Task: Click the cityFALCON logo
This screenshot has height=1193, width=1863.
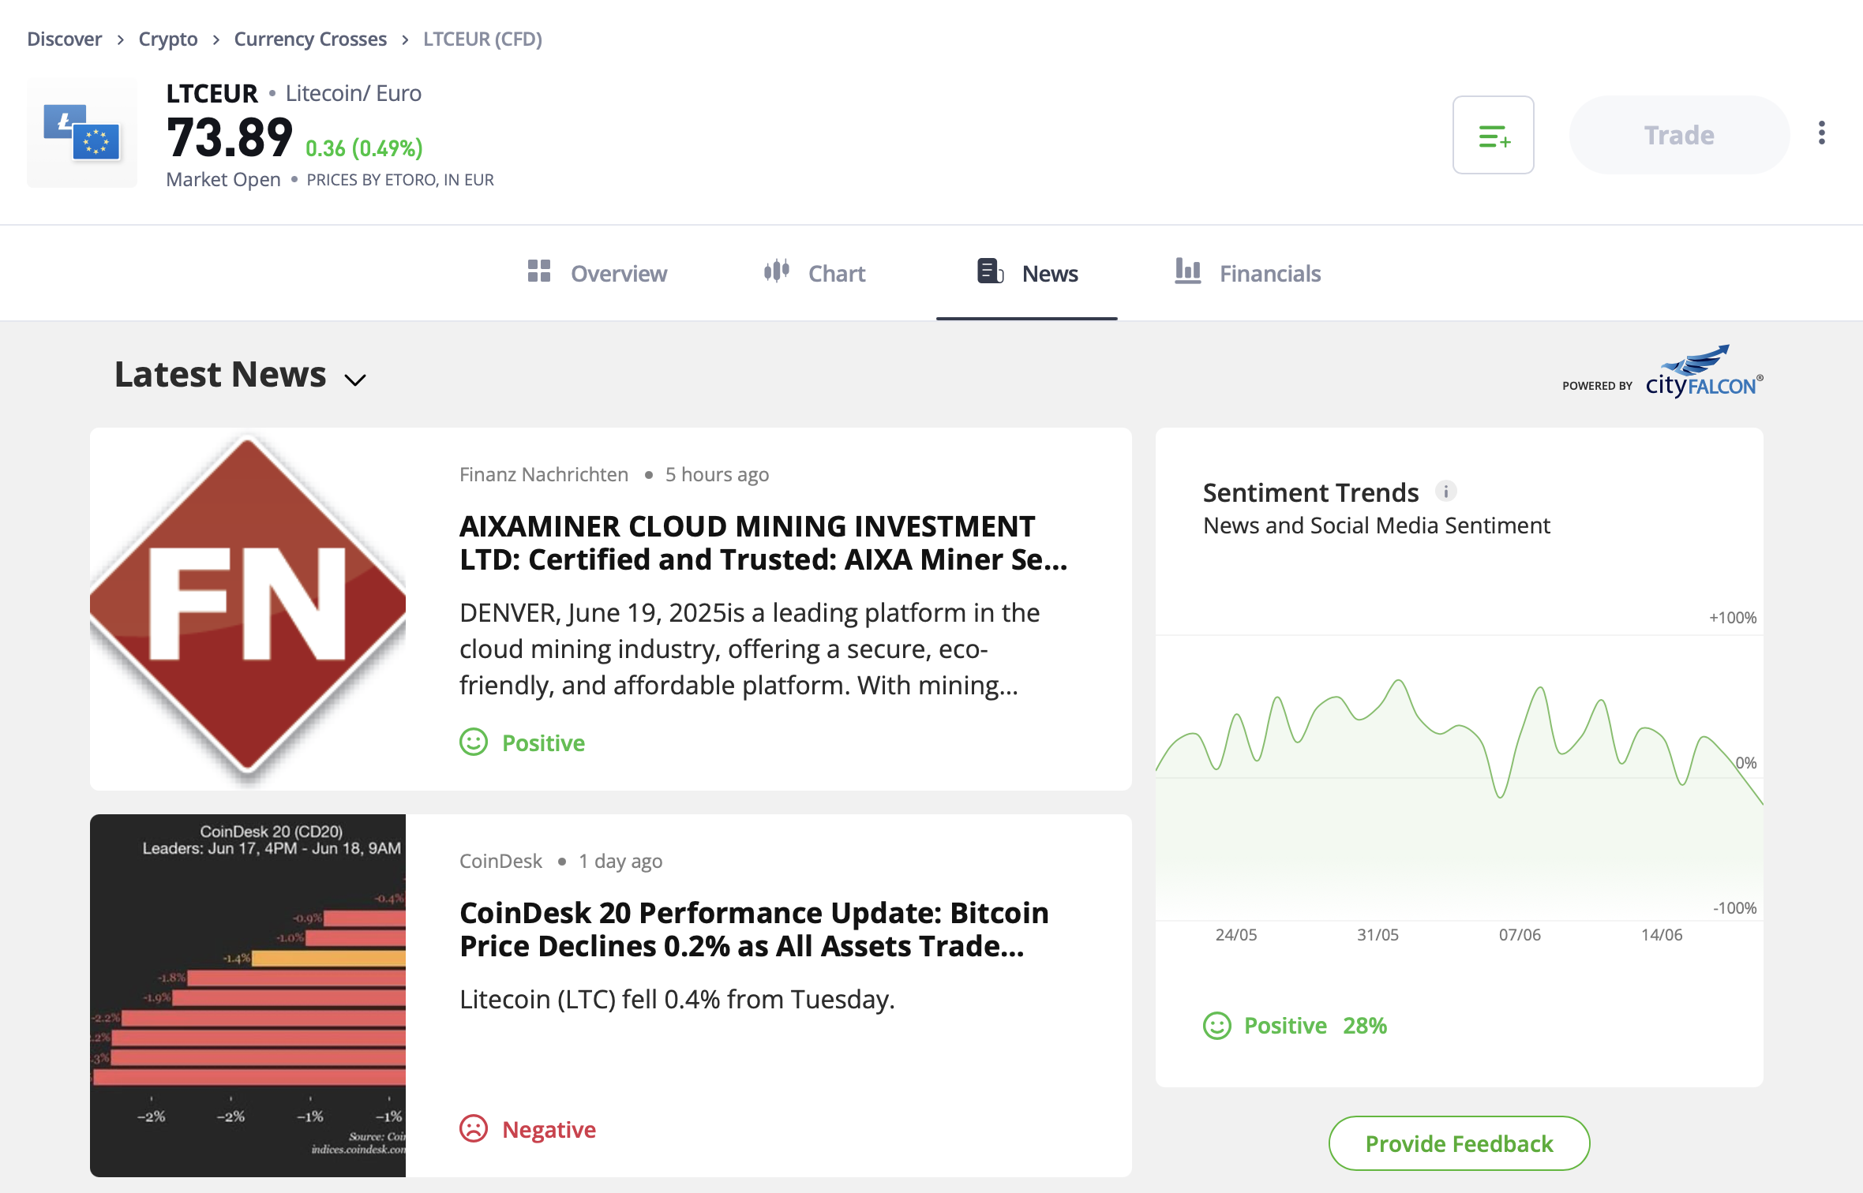Action: (1704, 371)
